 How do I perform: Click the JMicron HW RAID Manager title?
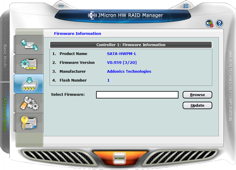point(130,15)
